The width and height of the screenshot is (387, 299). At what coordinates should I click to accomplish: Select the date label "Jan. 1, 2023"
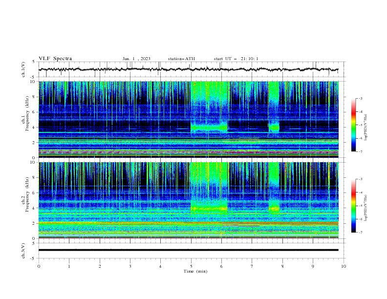136,59
